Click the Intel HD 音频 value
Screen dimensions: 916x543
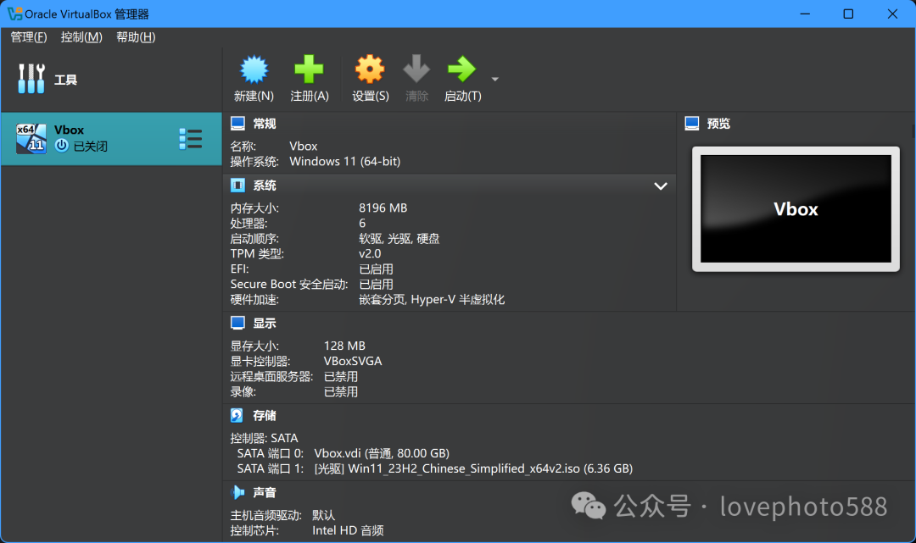348,530
